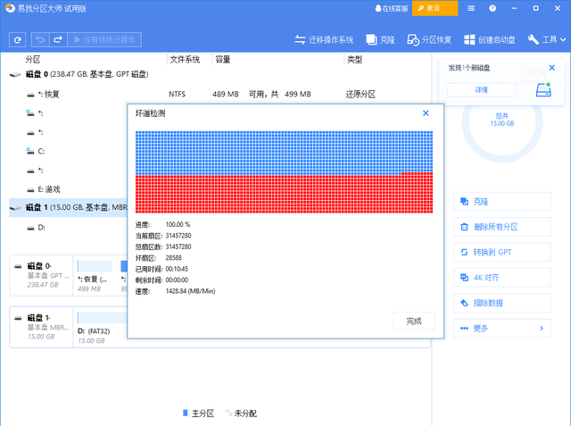Click 完成 to finish the bad sector scan

[414, 321]
